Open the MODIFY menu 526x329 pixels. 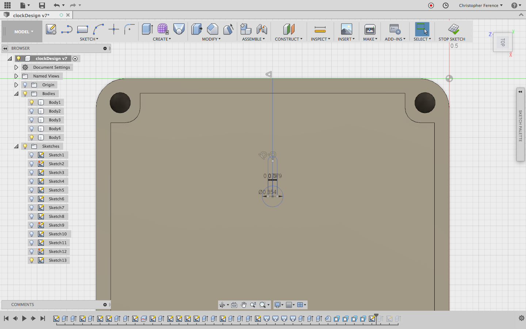coord(211,39)
